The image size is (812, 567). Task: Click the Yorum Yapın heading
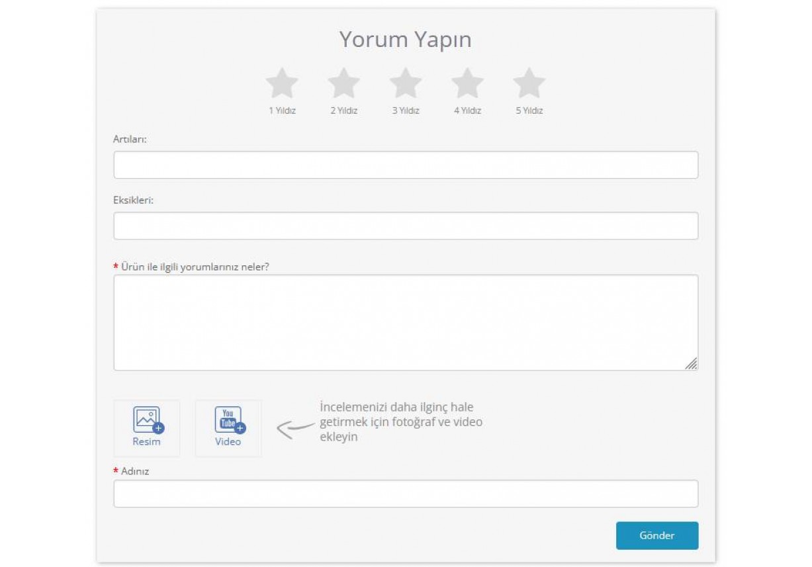pos(406,40)
